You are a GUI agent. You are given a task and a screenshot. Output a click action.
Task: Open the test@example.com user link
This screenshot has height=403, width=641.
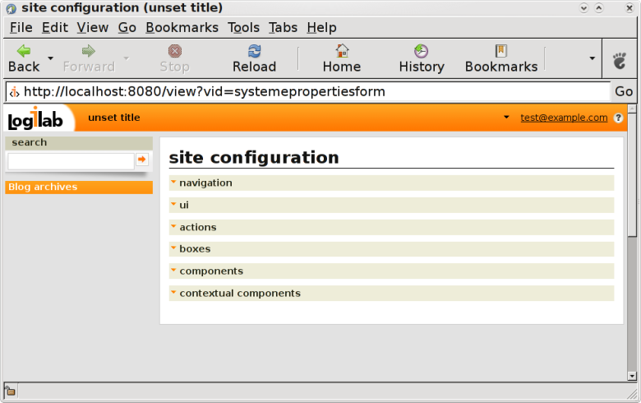pos(564,118)
